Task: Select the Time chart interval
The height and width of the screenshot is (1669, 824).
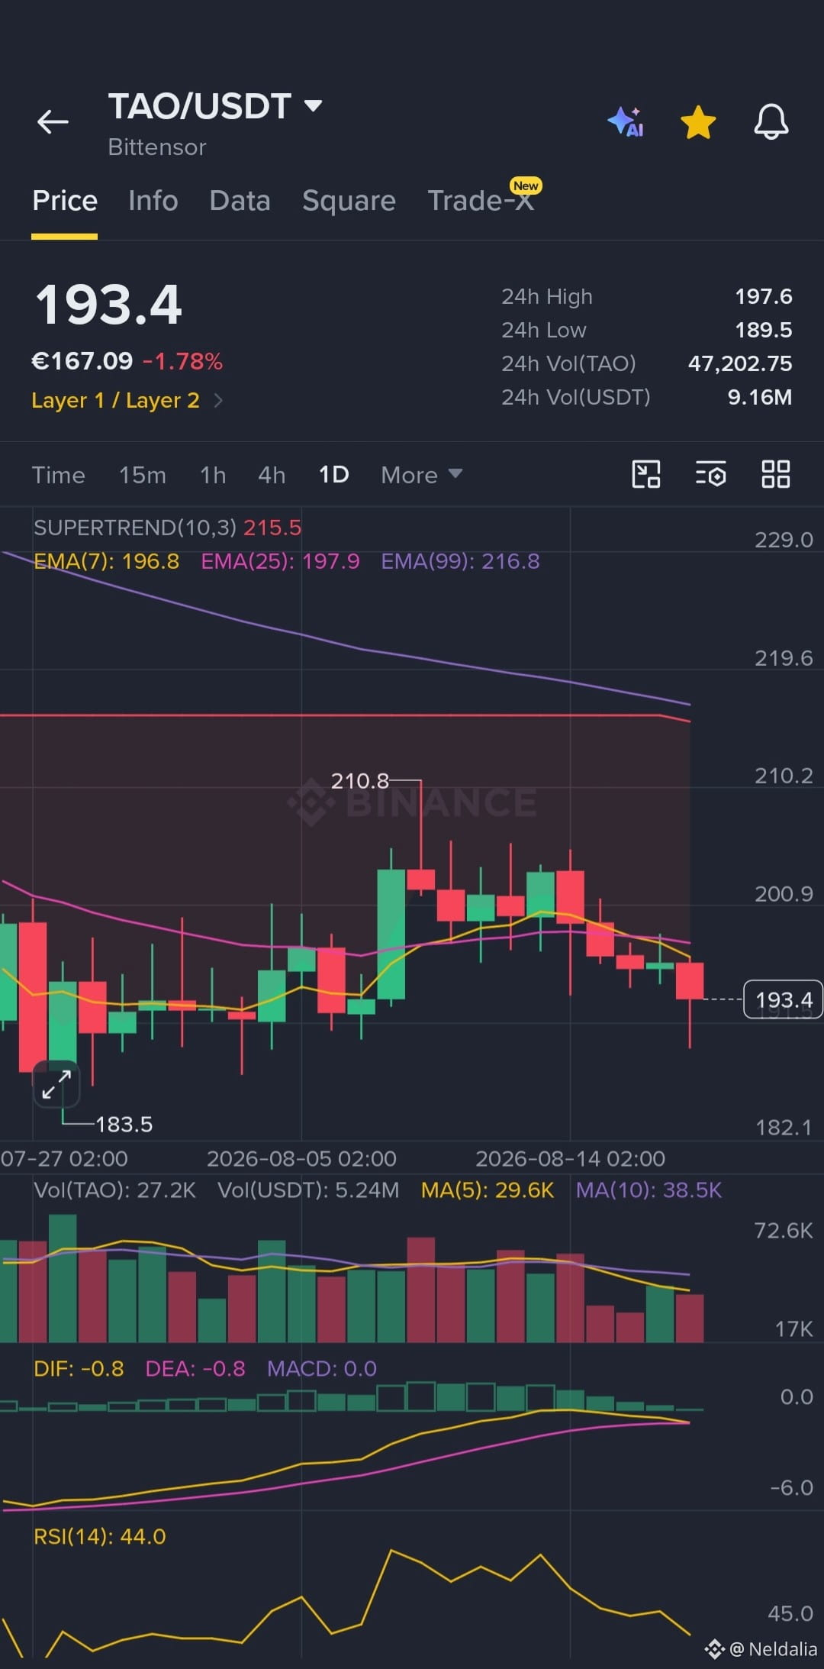Action: coord(59,475)
